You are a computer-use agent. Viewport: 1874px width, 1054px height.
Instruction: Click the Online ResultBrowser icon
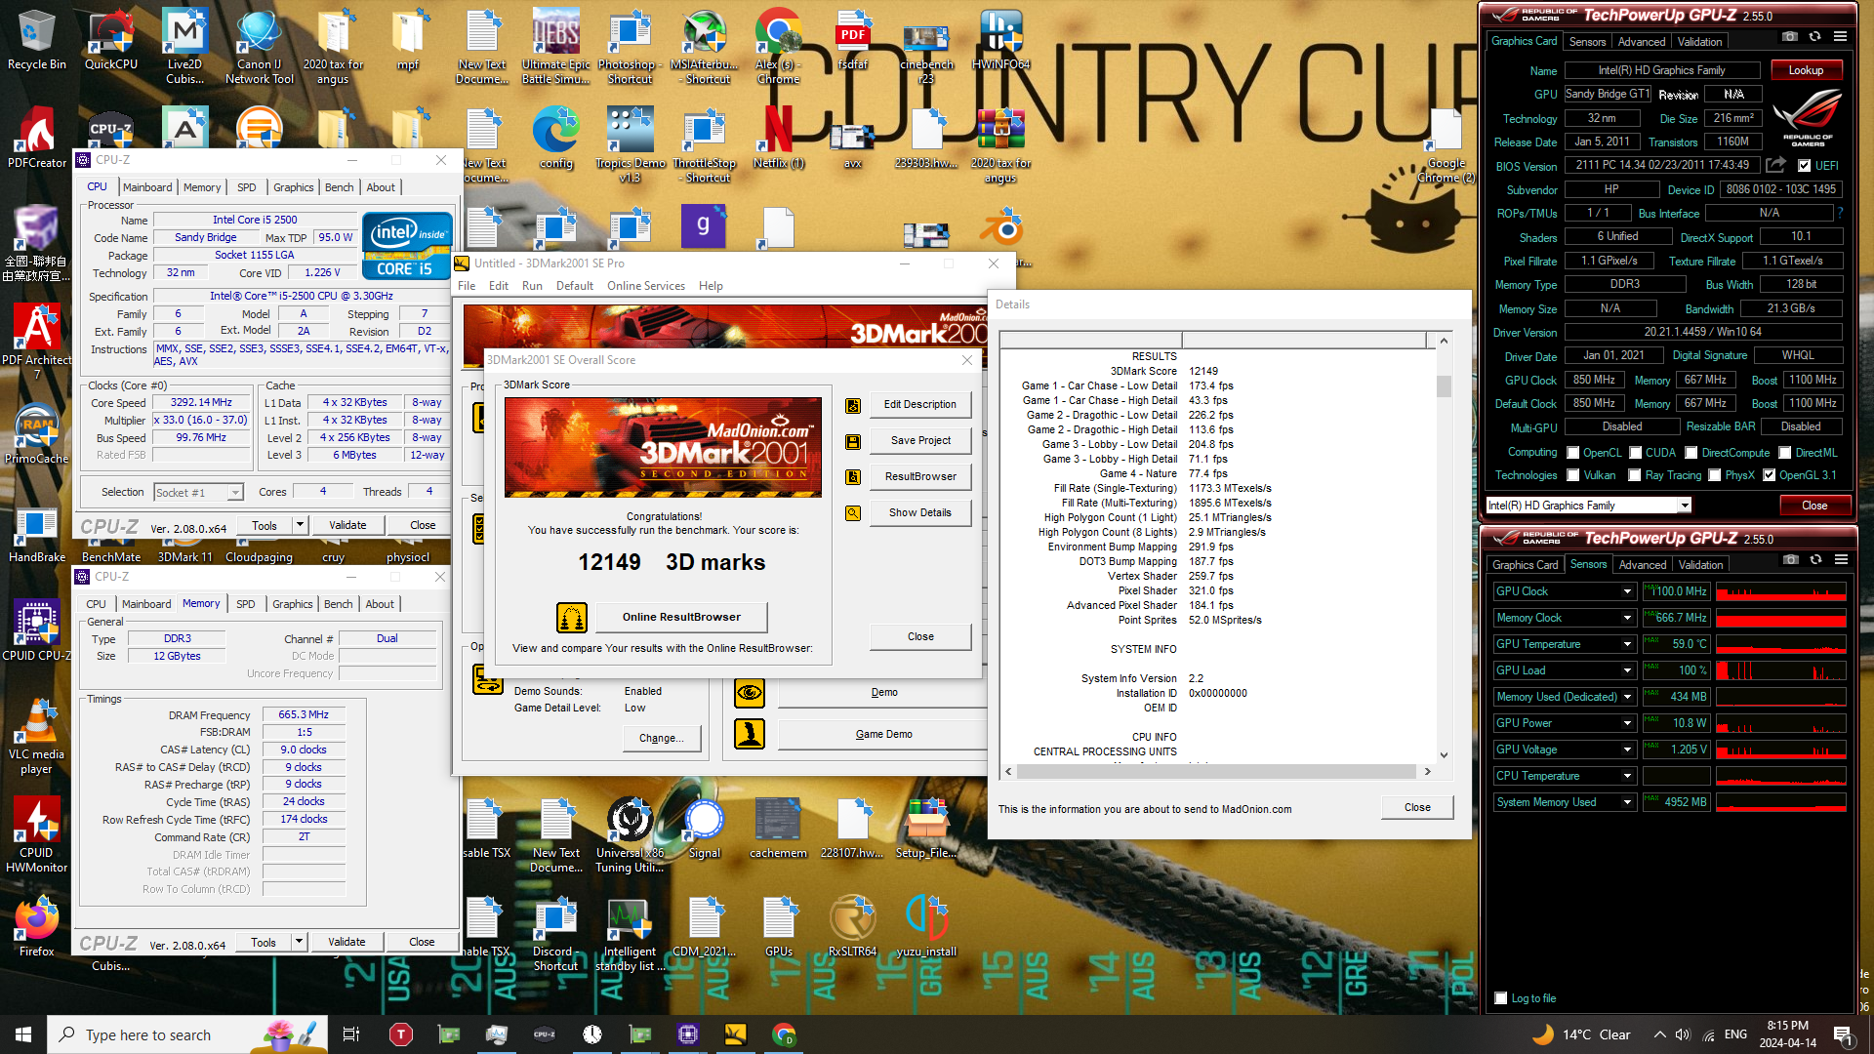tap(572, 618)
